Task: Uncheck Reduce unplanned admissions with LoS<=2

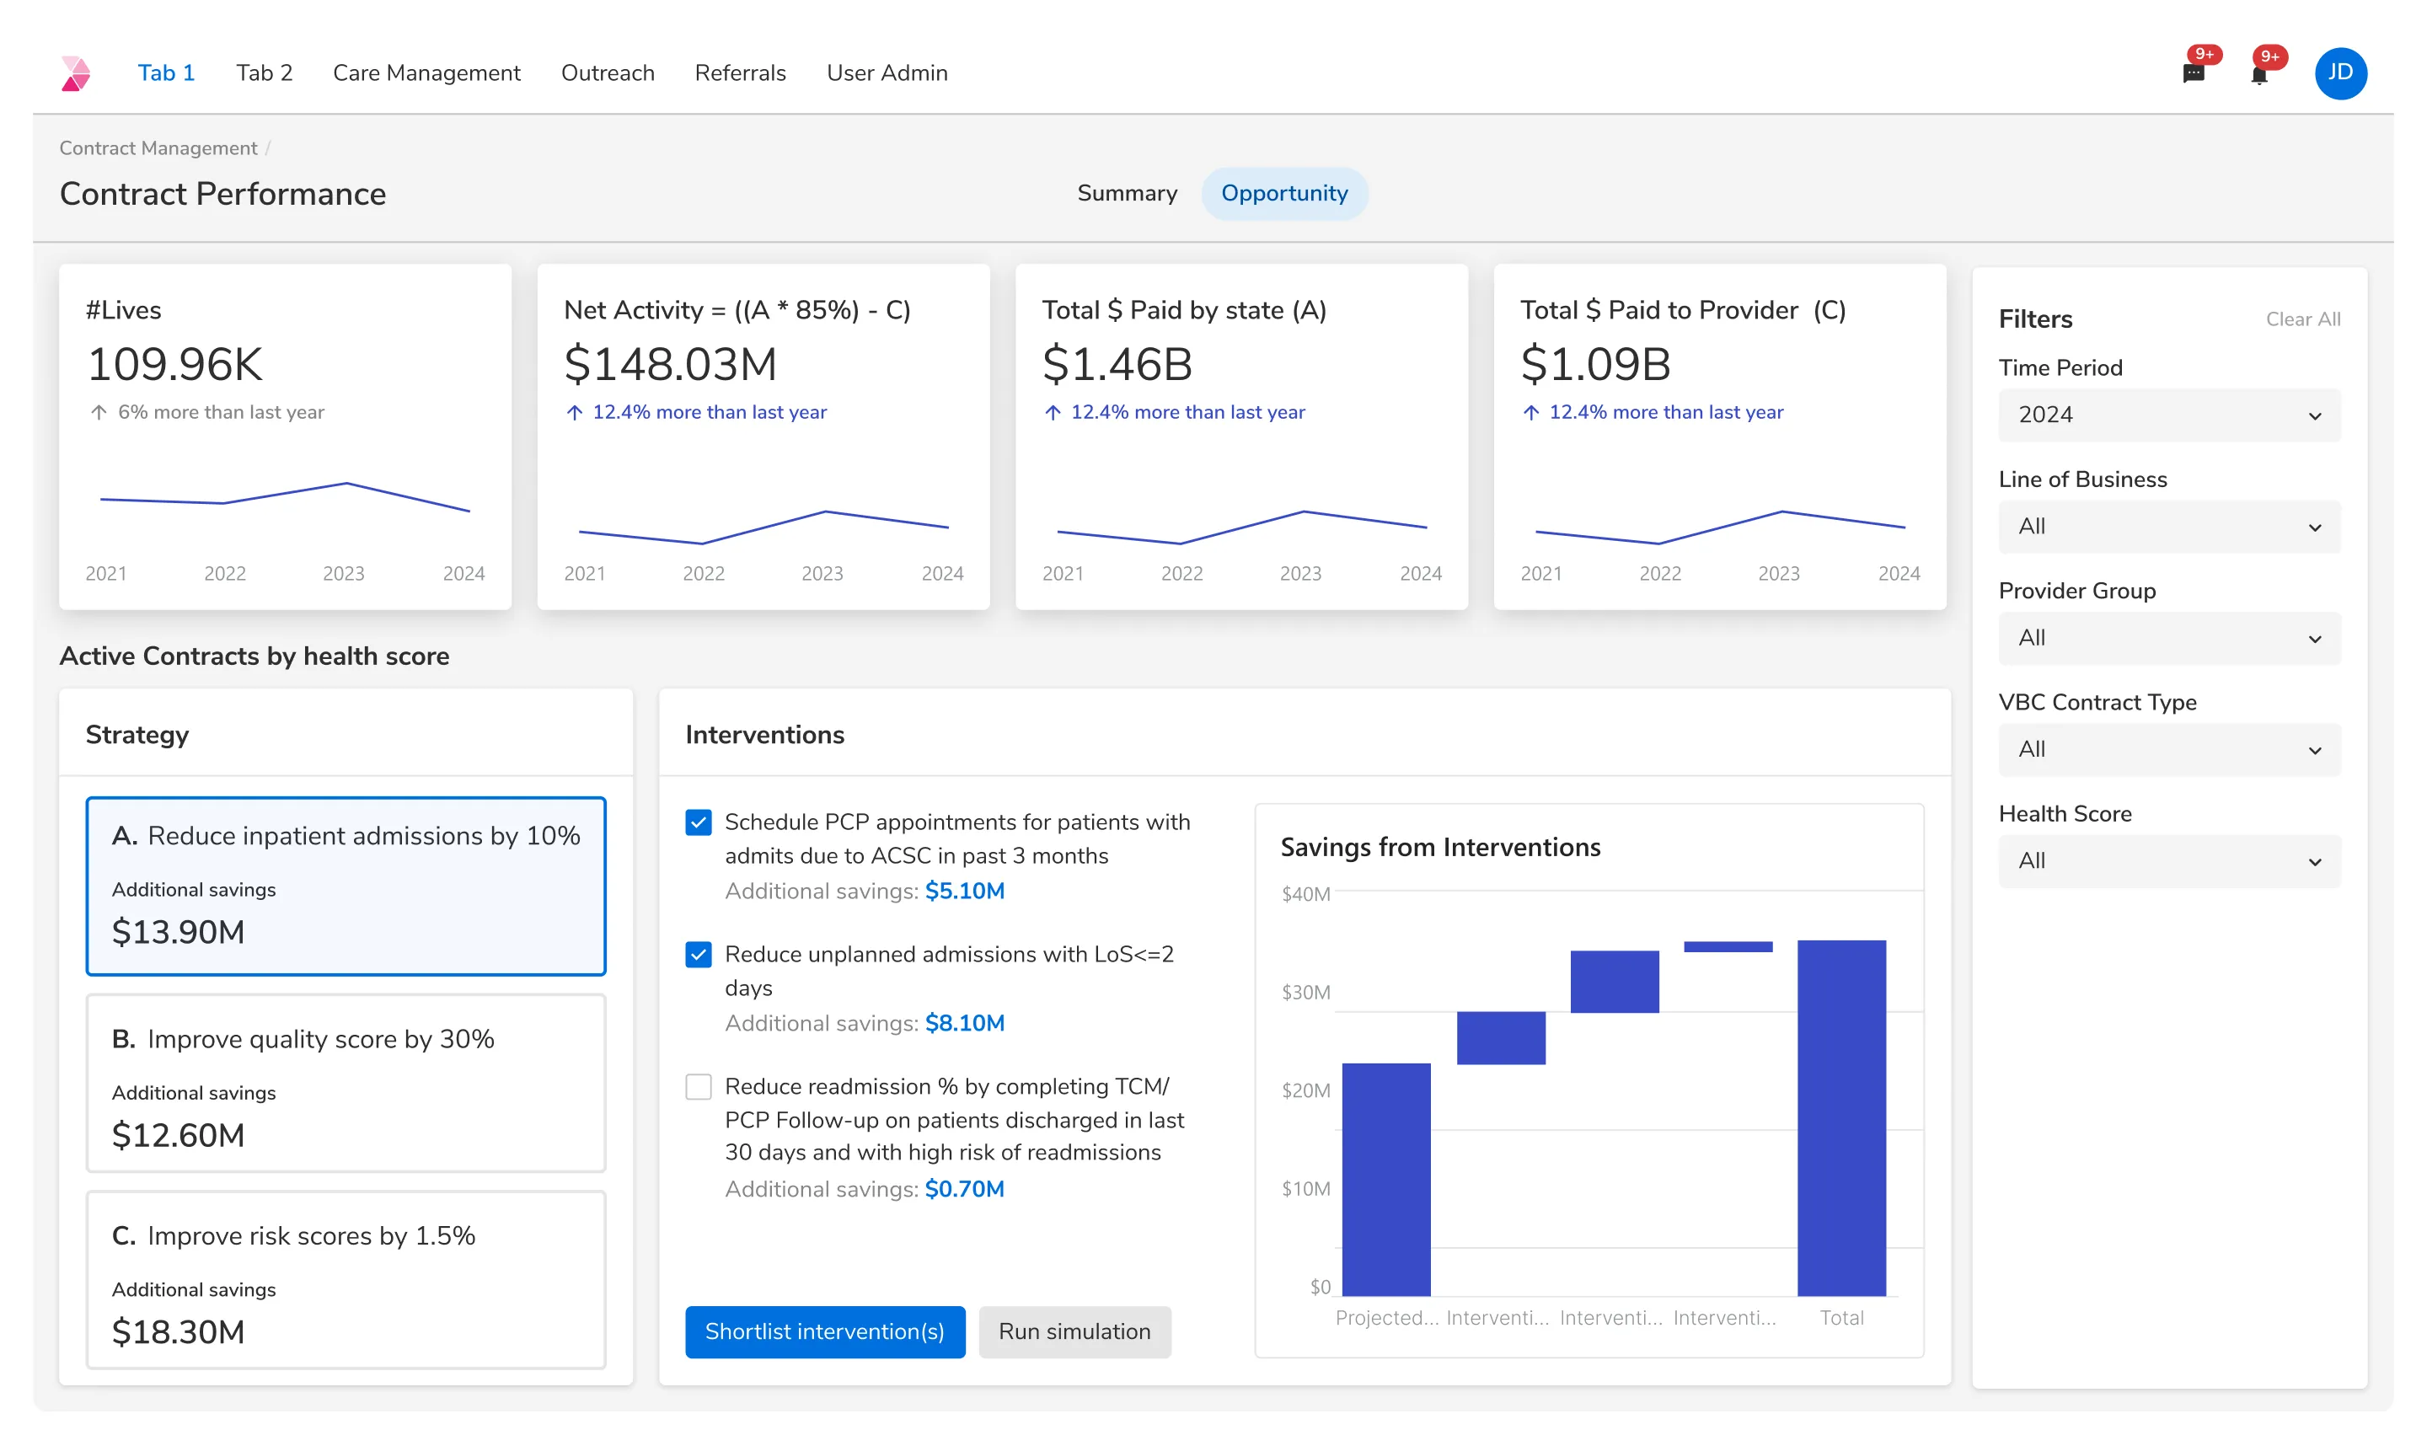Action: tap(699, 954)
